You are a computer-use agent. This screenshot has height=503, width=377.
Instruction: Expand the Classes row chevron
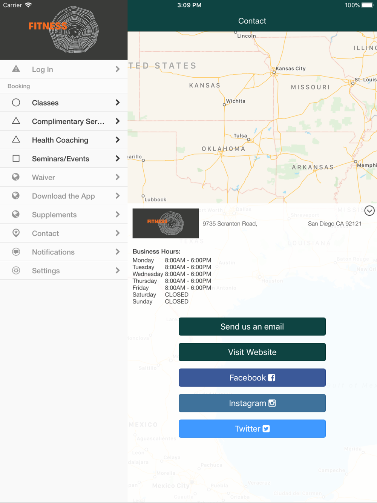coord(118,103)
